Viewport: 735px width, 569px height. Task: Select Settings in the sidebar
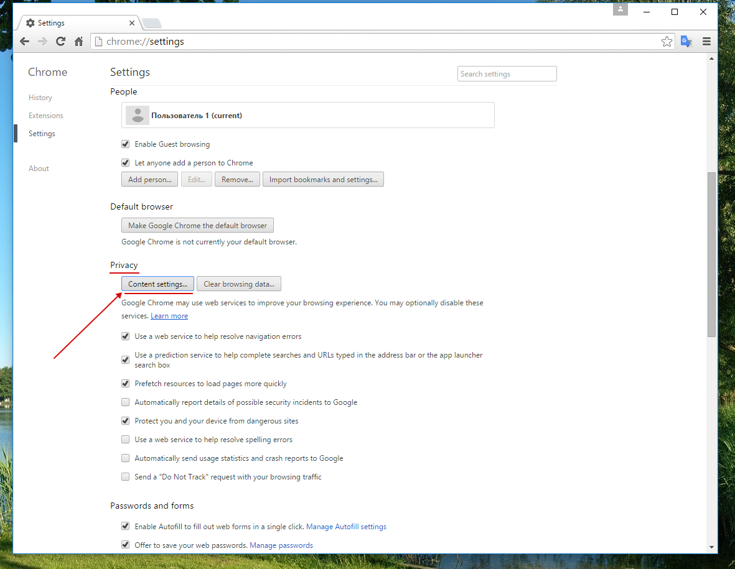click(x=42, y=134)
